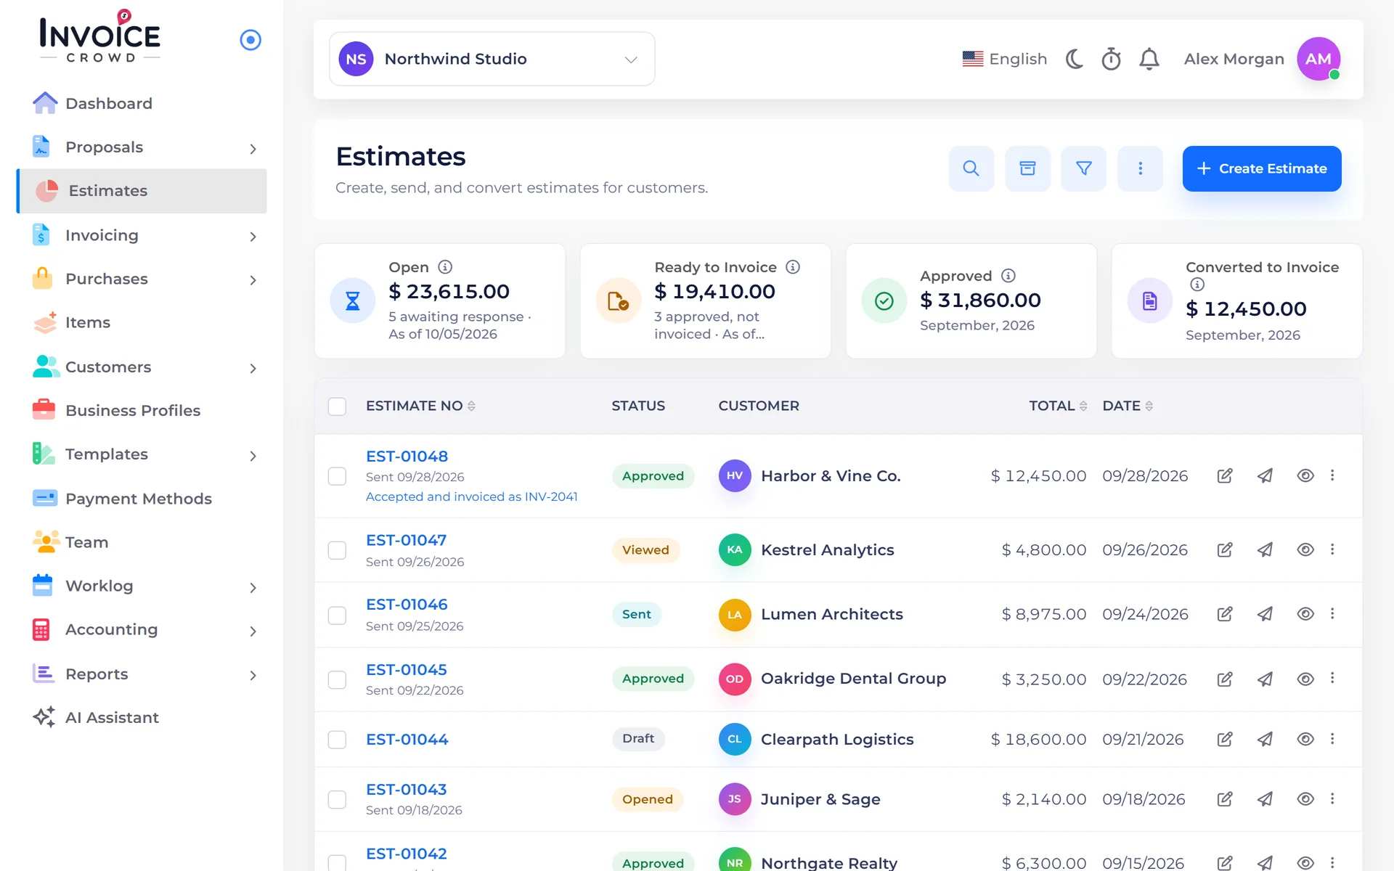1394x871 pixels.
Task: Edit estimate EST-01045
Action: pos(1224,679)
